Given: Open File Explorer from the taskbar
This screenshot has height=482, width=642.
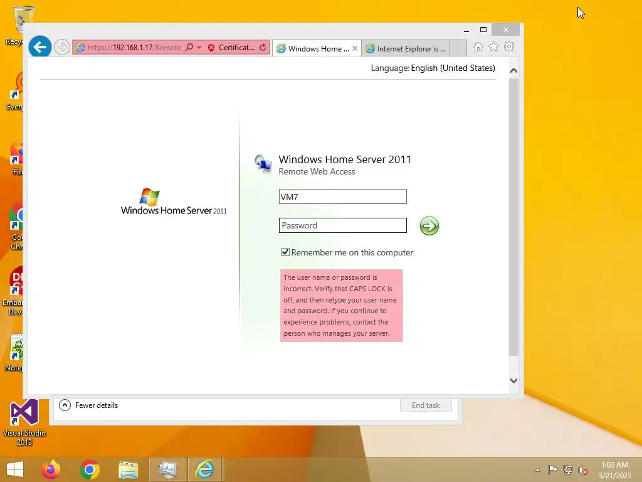Looking at the screenshot, I should [x=128, y=469].
